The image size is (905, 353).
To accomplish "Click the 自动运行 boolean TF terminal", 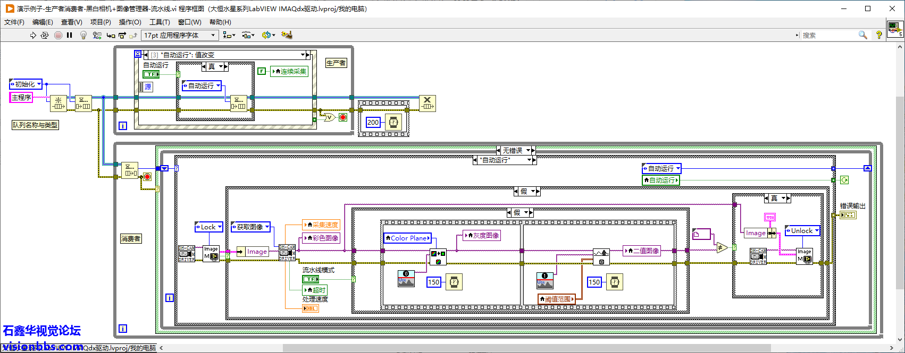I will click(151, 74).
